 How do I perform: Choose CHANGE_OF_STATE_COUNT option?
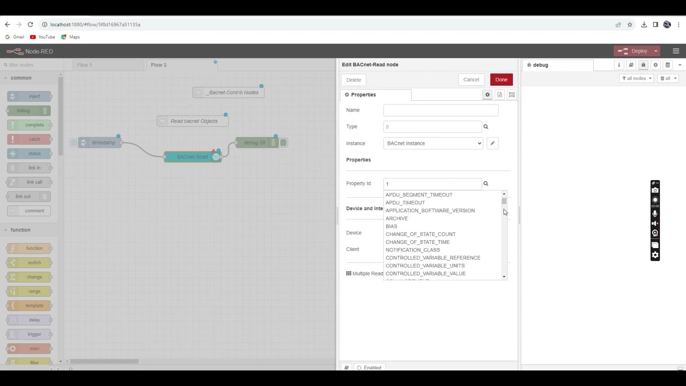[x=421, y=234]
